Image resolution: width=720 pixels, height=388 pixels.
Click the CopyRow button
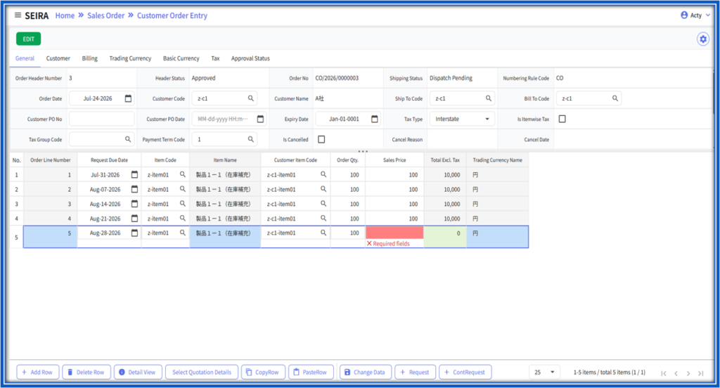(263, 372)
